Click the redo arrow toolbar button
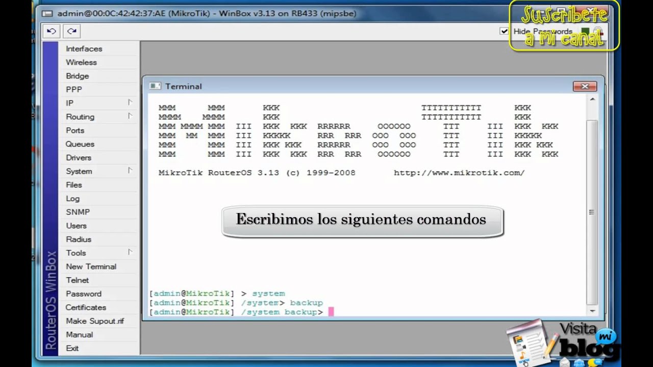The width and height of the screenshot is (653, 367). (x=72, y=31)
